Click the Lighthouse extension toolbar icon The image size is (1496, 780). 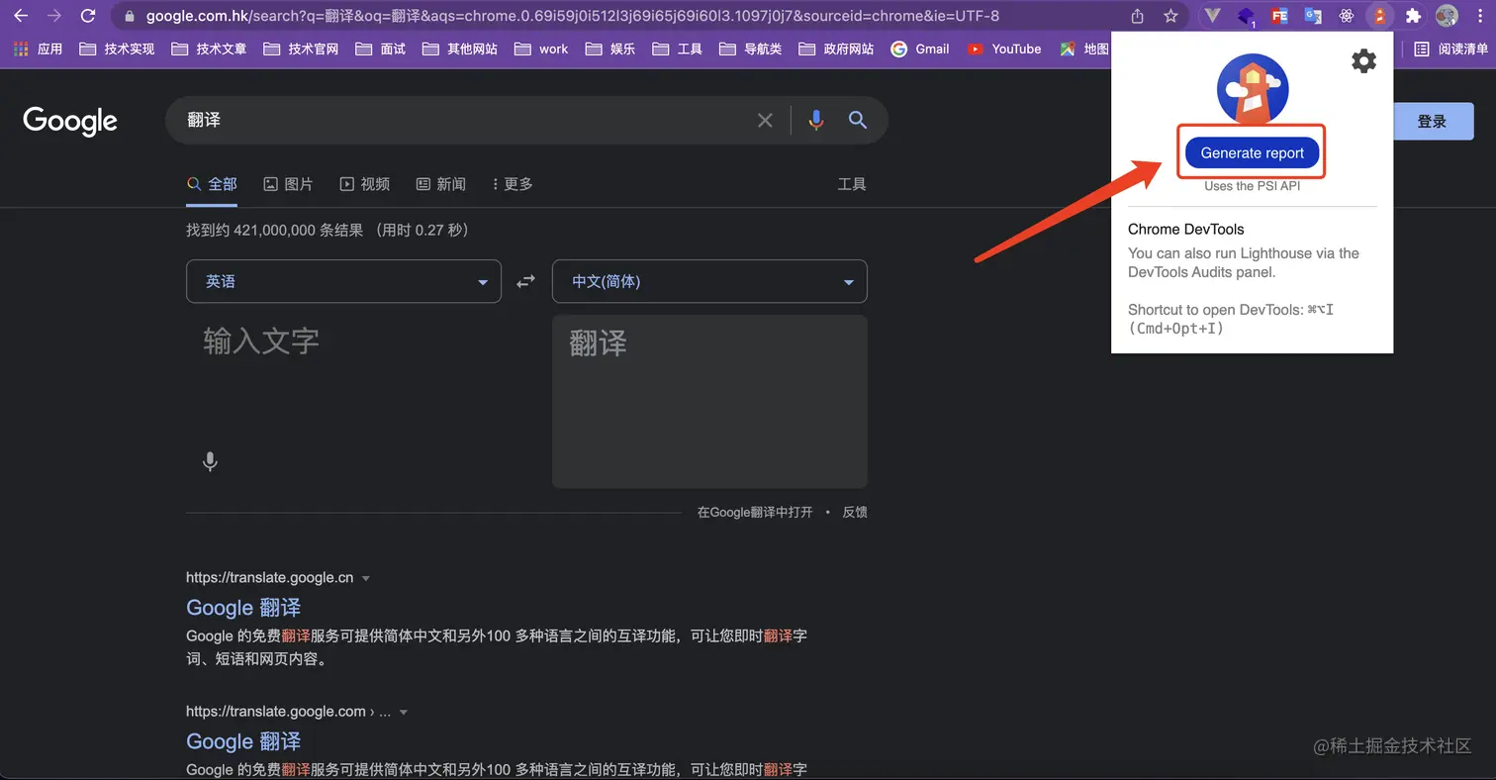[x=1379, y=16]
